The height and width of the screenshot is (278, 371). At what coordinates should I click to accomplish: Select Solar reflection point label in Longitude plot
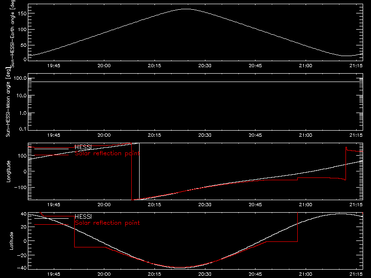click(x=107, y=153)
